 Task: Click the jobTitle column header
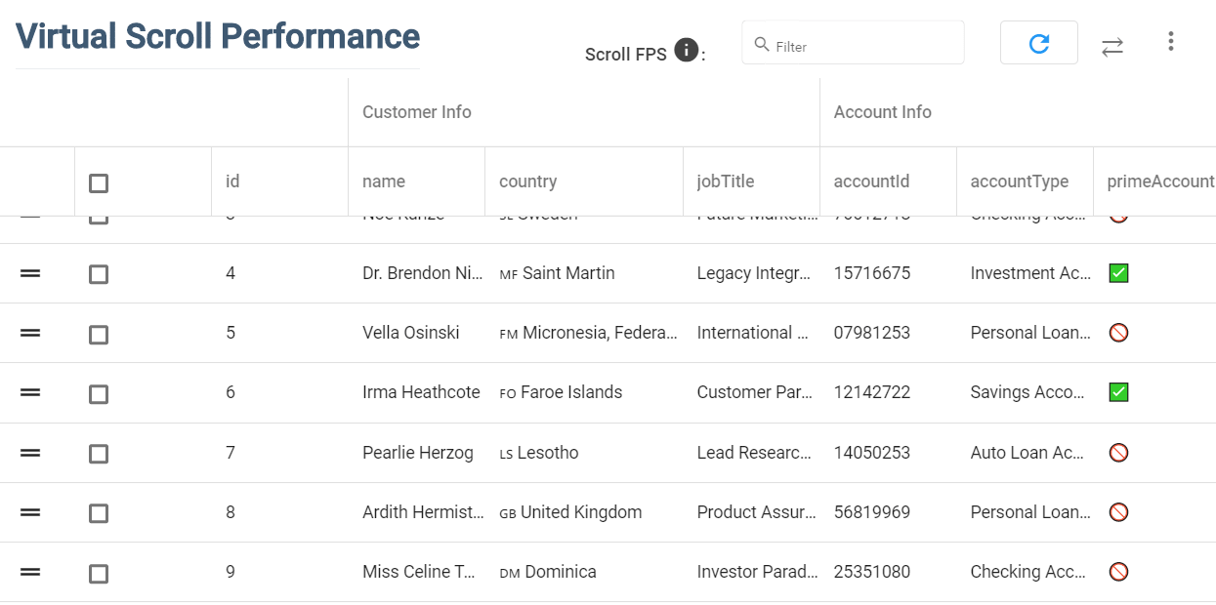(726, 181)
